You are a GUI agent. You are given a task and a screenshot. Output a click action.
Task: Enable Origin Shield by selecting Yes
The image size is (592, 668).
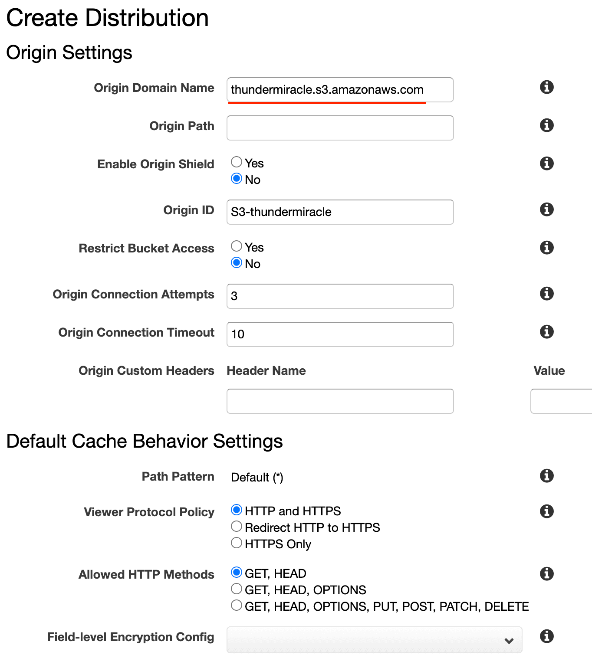237,161
